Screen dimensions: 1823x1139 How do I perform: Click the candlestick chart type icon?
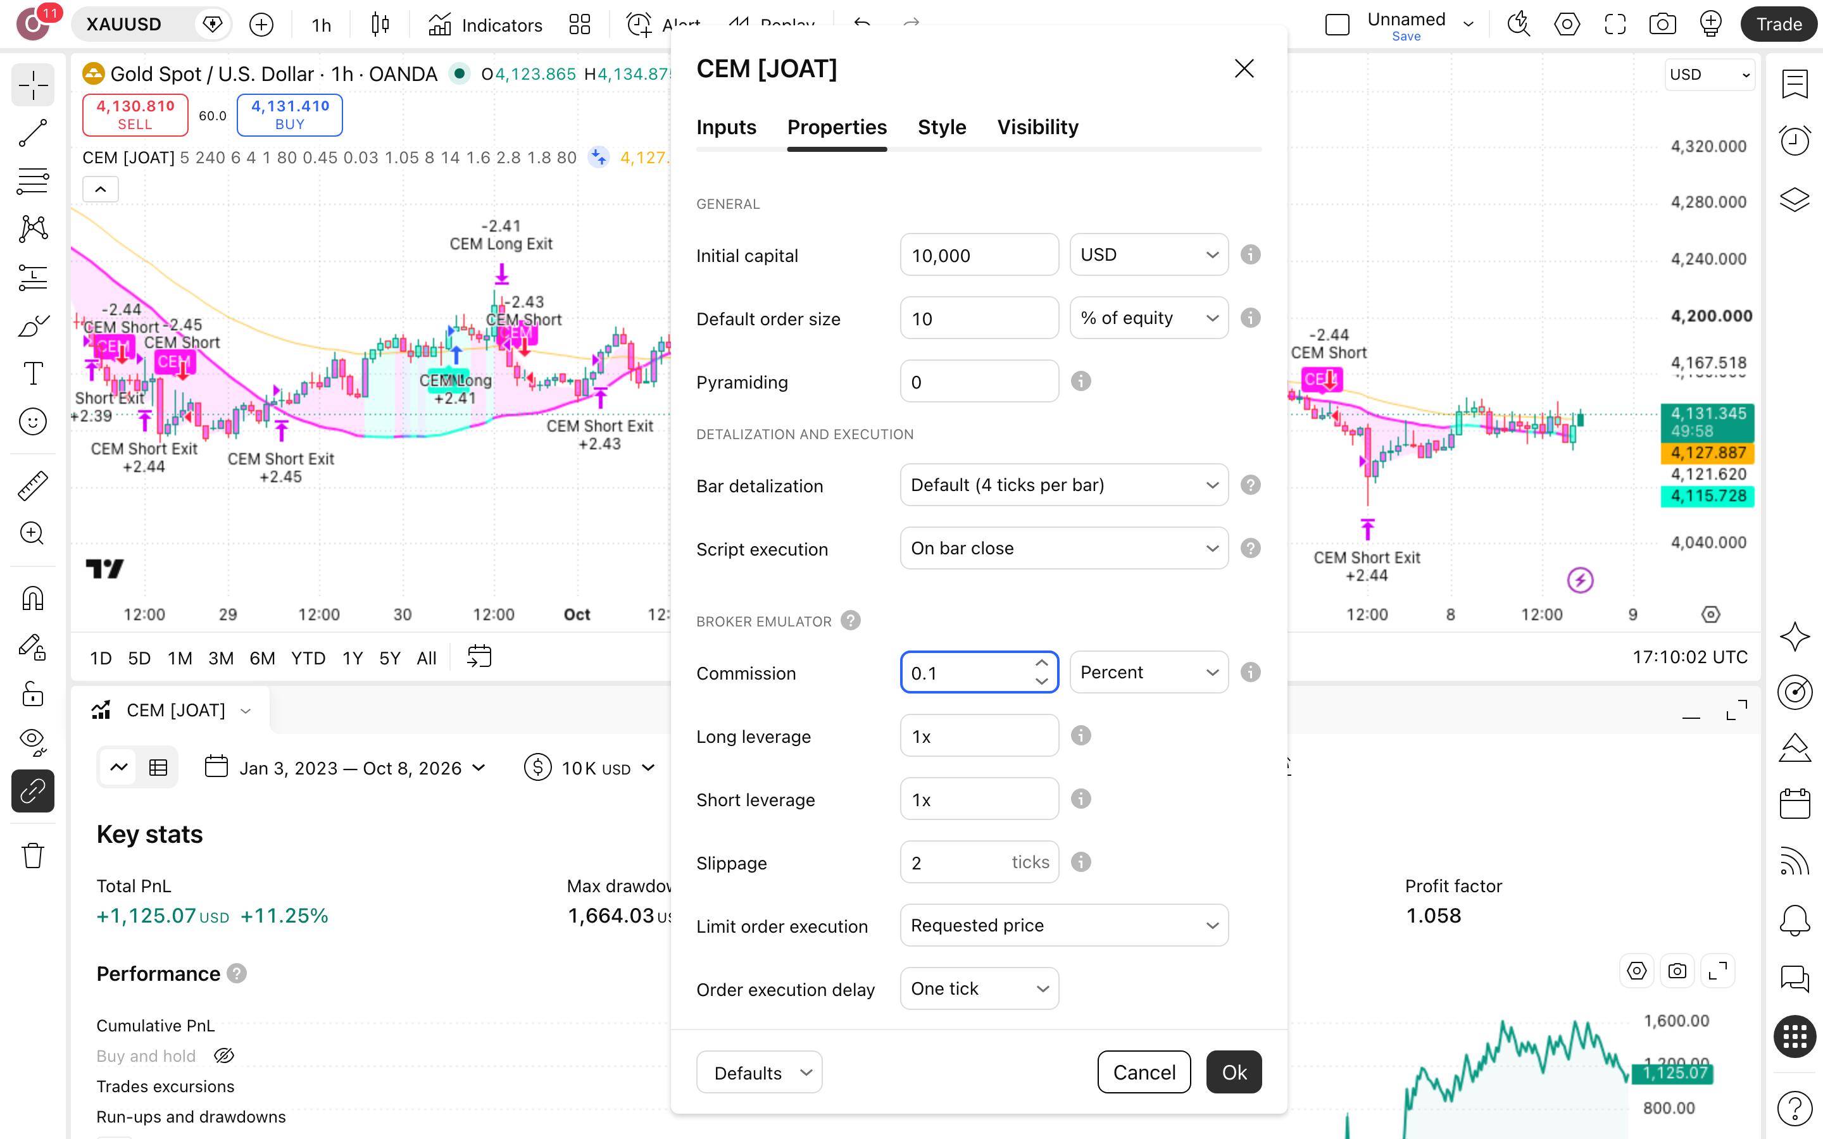click(x=380, y=24)
